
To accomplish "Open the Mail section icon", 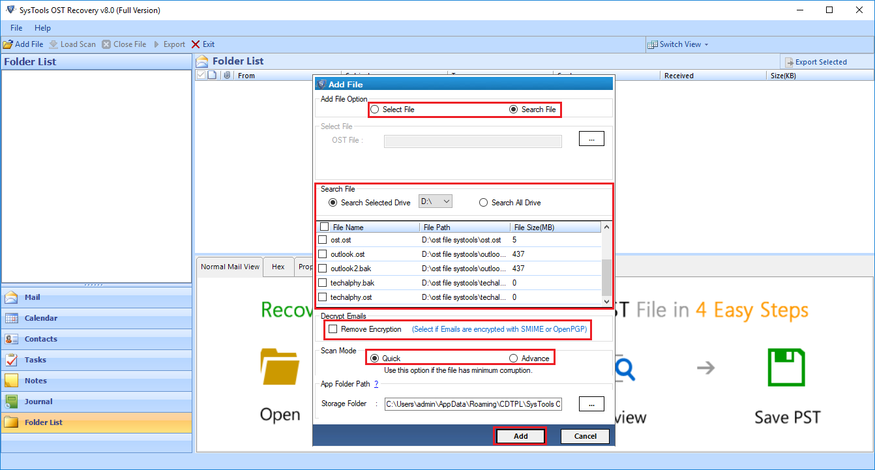I will click(x=12, y=297).
